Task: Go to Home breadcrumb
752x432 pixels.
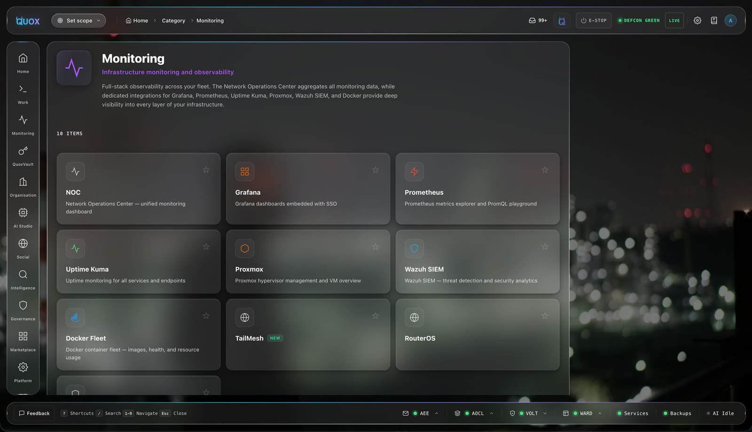Action: [137, 21]
